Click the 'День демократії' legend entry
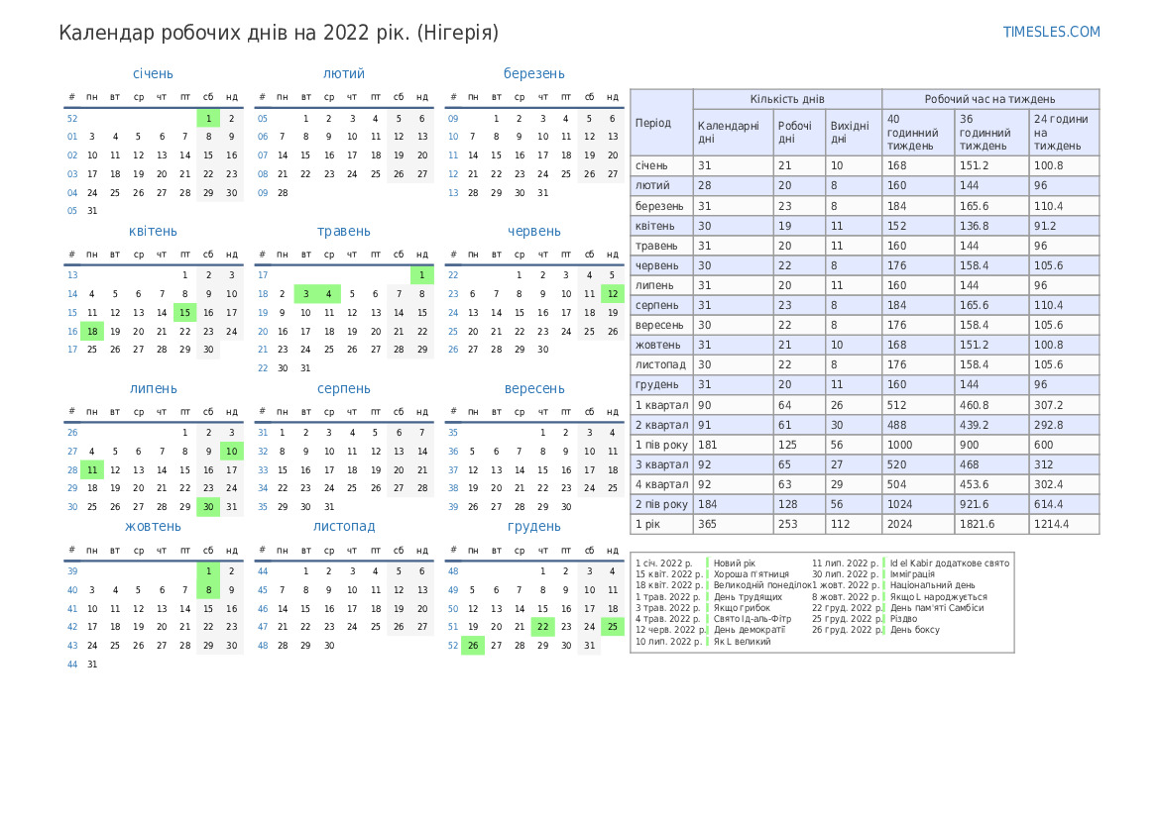The image size is (1159, 819). pyautogui.click(x=749, y=630)
